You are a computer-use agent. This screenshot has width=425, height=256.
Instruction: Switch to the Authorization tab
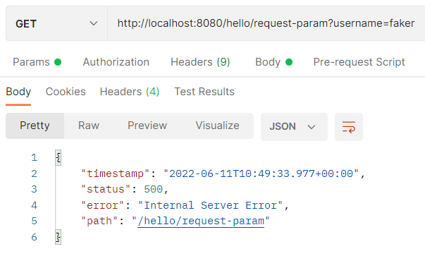point(116,62)
